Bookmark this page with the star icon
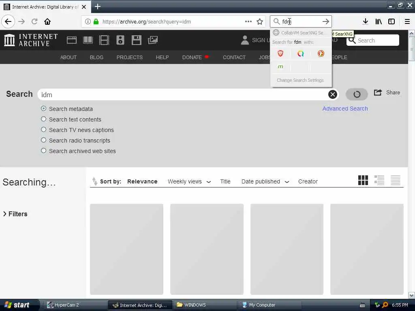This screenshot has height=311, width=415. (260, 21)
